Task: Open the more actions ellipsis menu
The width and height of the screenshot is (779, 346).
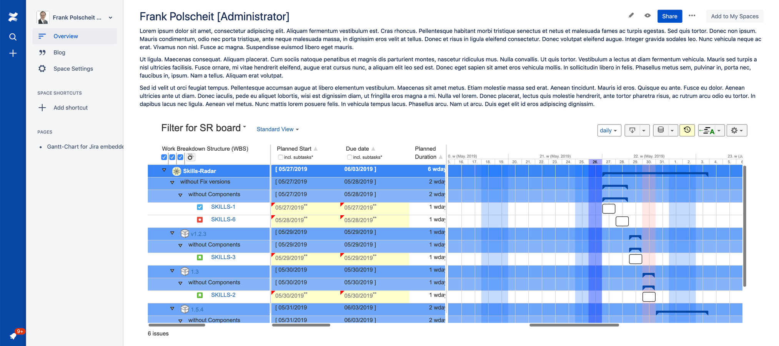Action: (692, 16)
